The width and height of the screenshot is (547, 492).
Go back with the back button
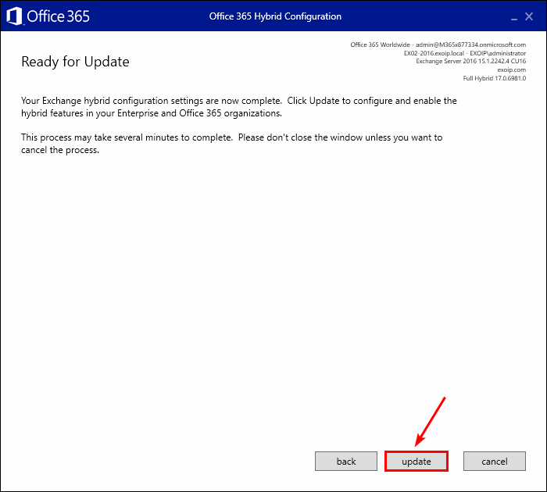(346, 462)
